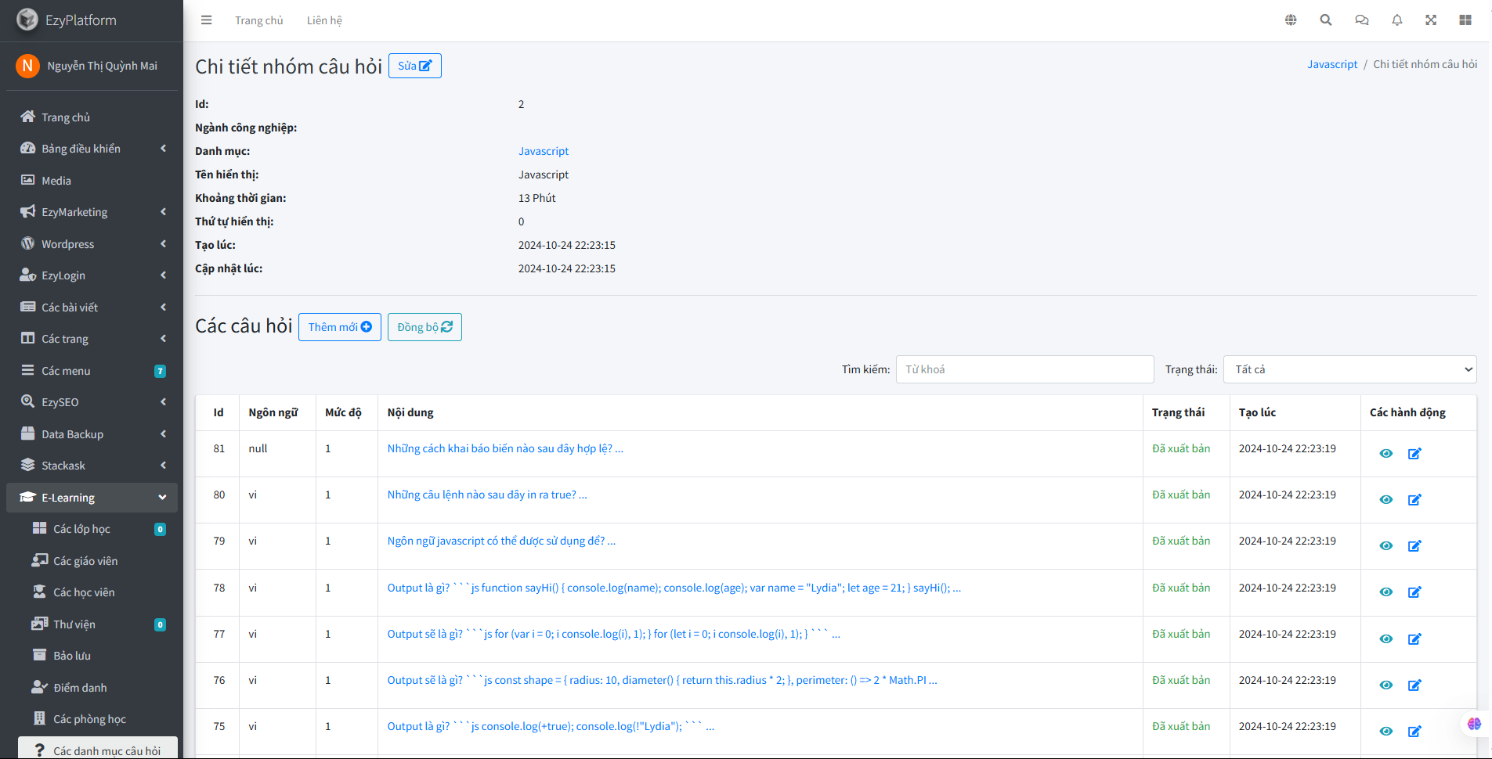
Task: Click the Bảo lưu archive icon
Action: [39, 655]
